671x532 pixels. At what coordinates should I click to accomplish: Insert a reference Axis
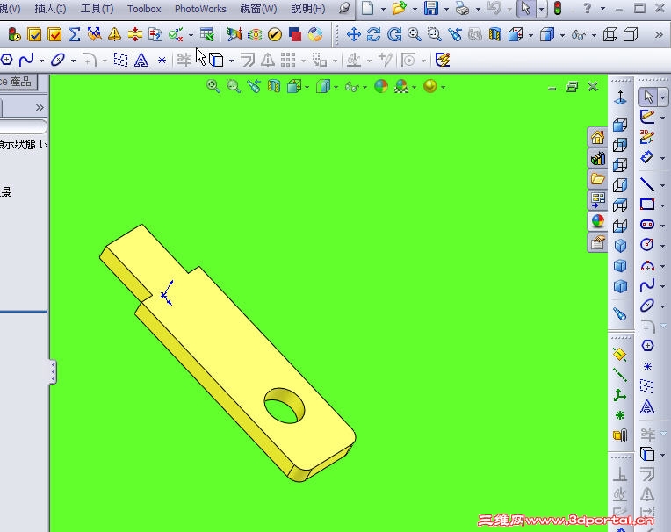620,375
